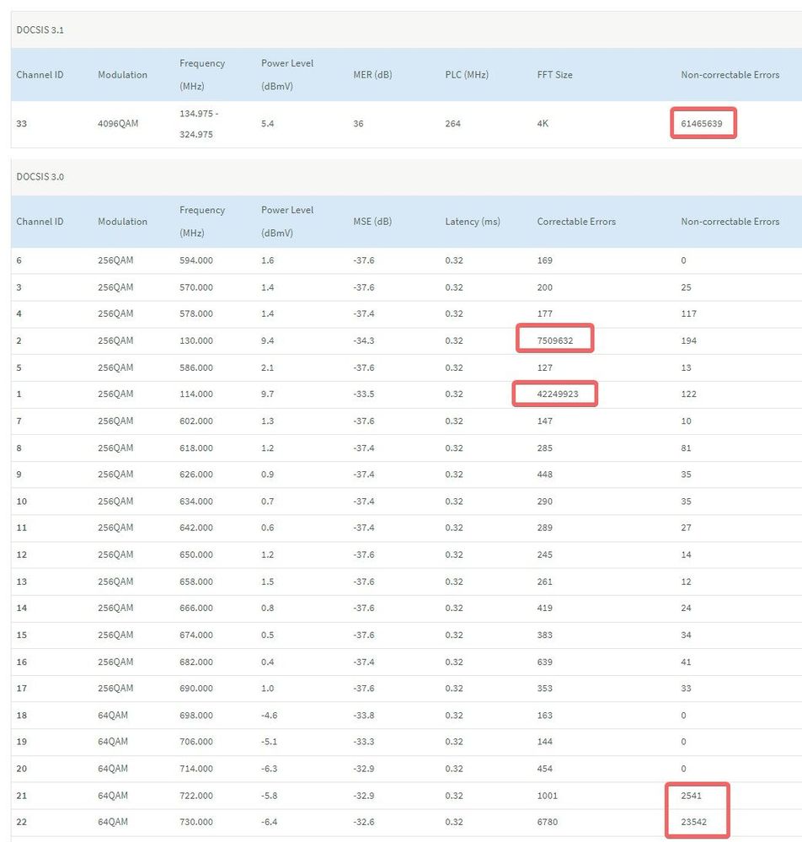The width and height of the screenshot is (802, 842).
Task: Click the MSE (dB) column header
Action: (372, 221)
